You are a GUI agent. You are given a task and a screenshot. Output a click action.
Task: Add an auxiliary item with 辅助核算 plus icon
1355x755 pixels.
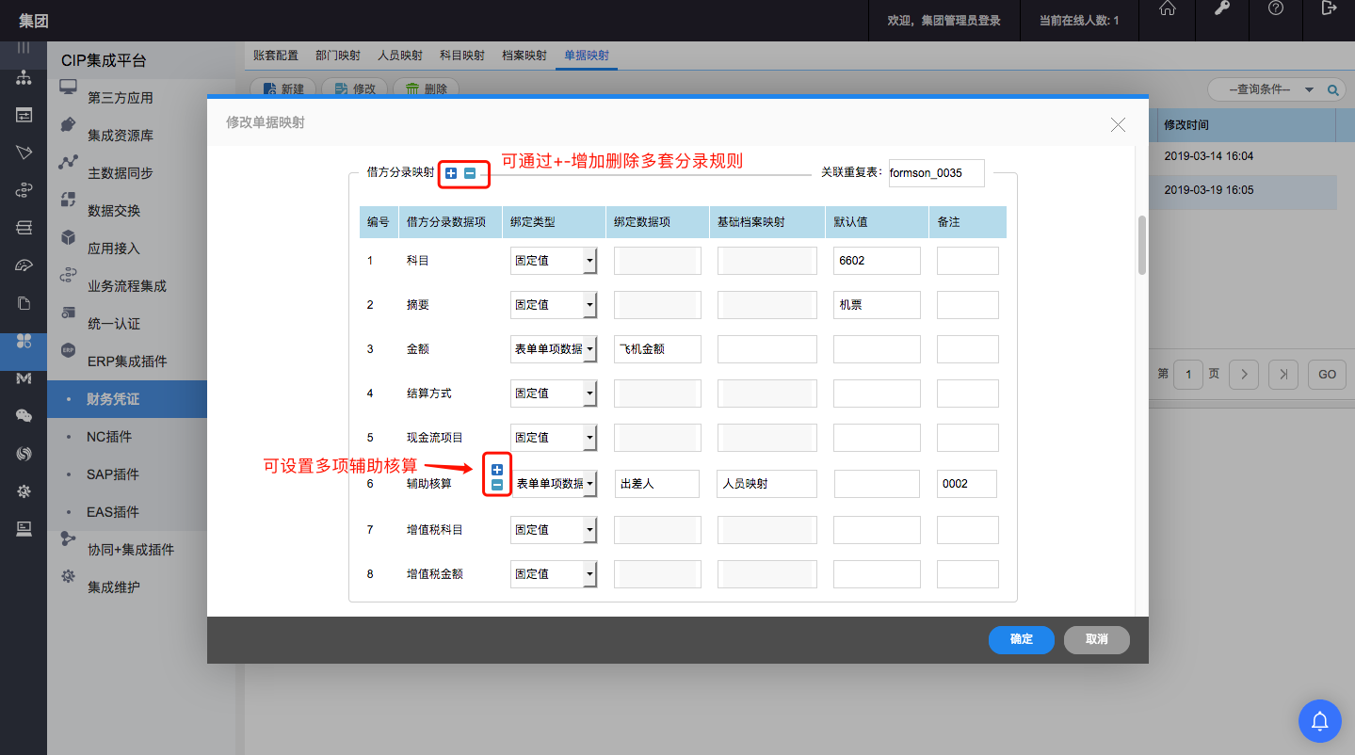point(497,470)
